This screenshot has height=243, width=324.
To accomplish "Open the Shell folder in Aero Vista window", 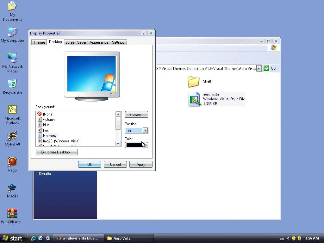I will pos(194,82).
